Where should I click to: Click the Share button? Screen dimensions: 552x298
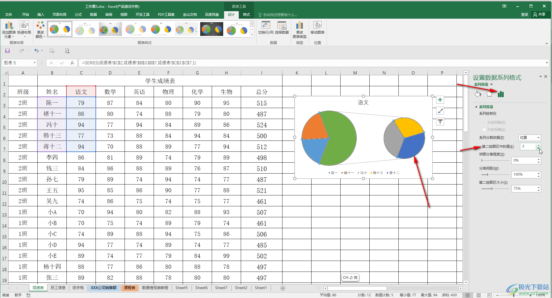click(539, 14)
